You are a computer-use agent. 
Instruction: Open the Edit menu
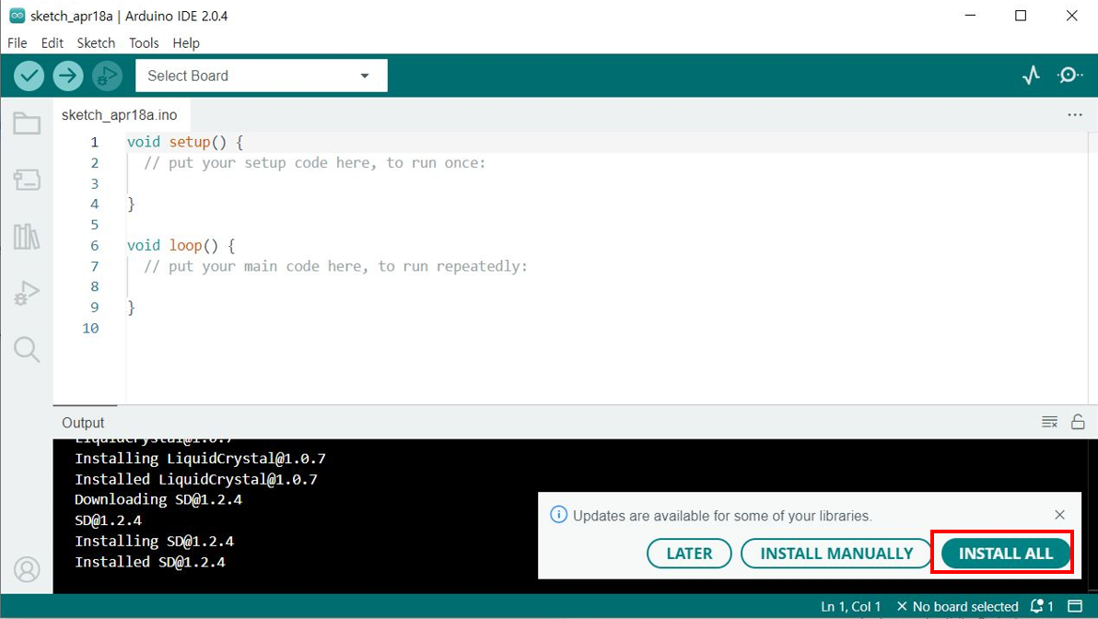(x=53, y=42)
